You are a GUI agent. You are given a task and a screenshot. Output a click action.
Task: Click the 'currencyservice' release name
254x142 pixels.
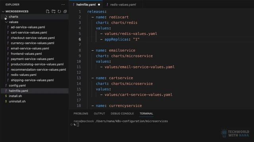click(125, 106)
